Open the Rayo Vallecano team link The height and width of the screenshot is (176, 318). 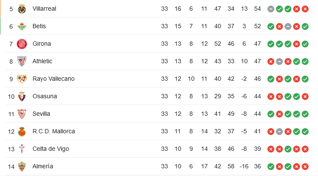(53, 79)
